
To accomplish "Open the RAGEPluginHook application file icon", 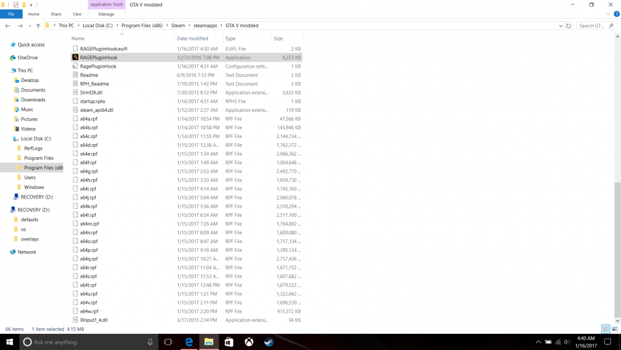I will [75, 57].
